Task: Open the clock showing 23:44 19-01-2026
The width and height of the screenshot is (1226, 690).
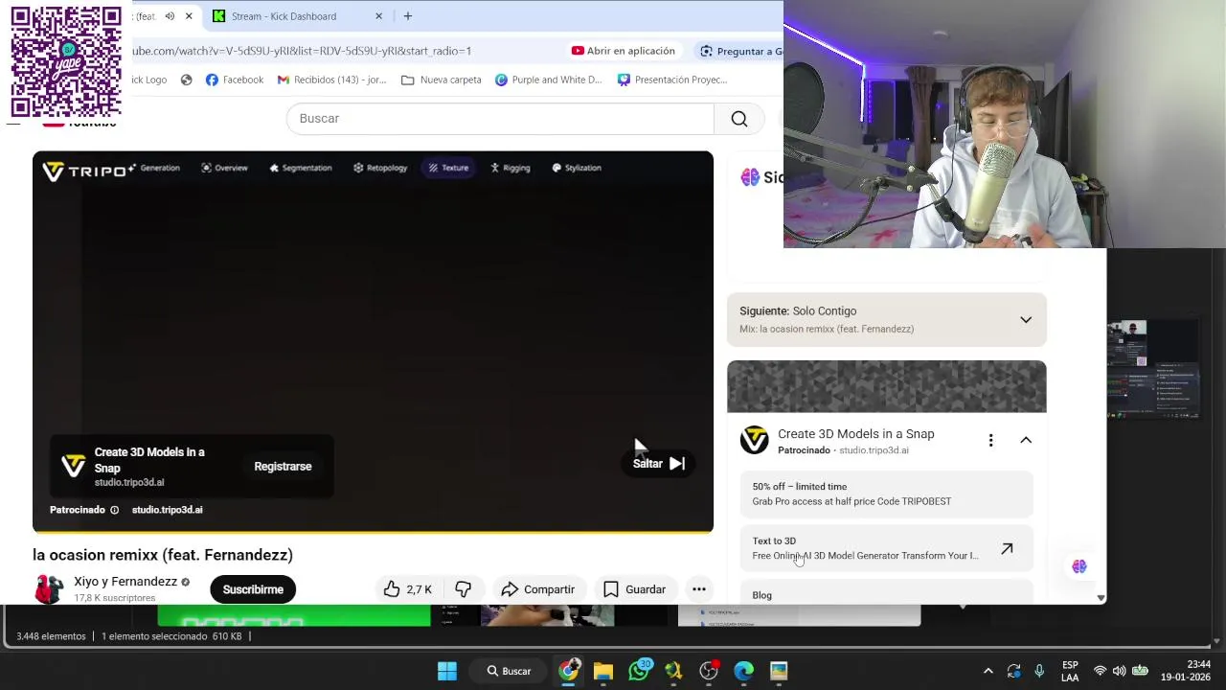Action: click(x=1186, y=671)
